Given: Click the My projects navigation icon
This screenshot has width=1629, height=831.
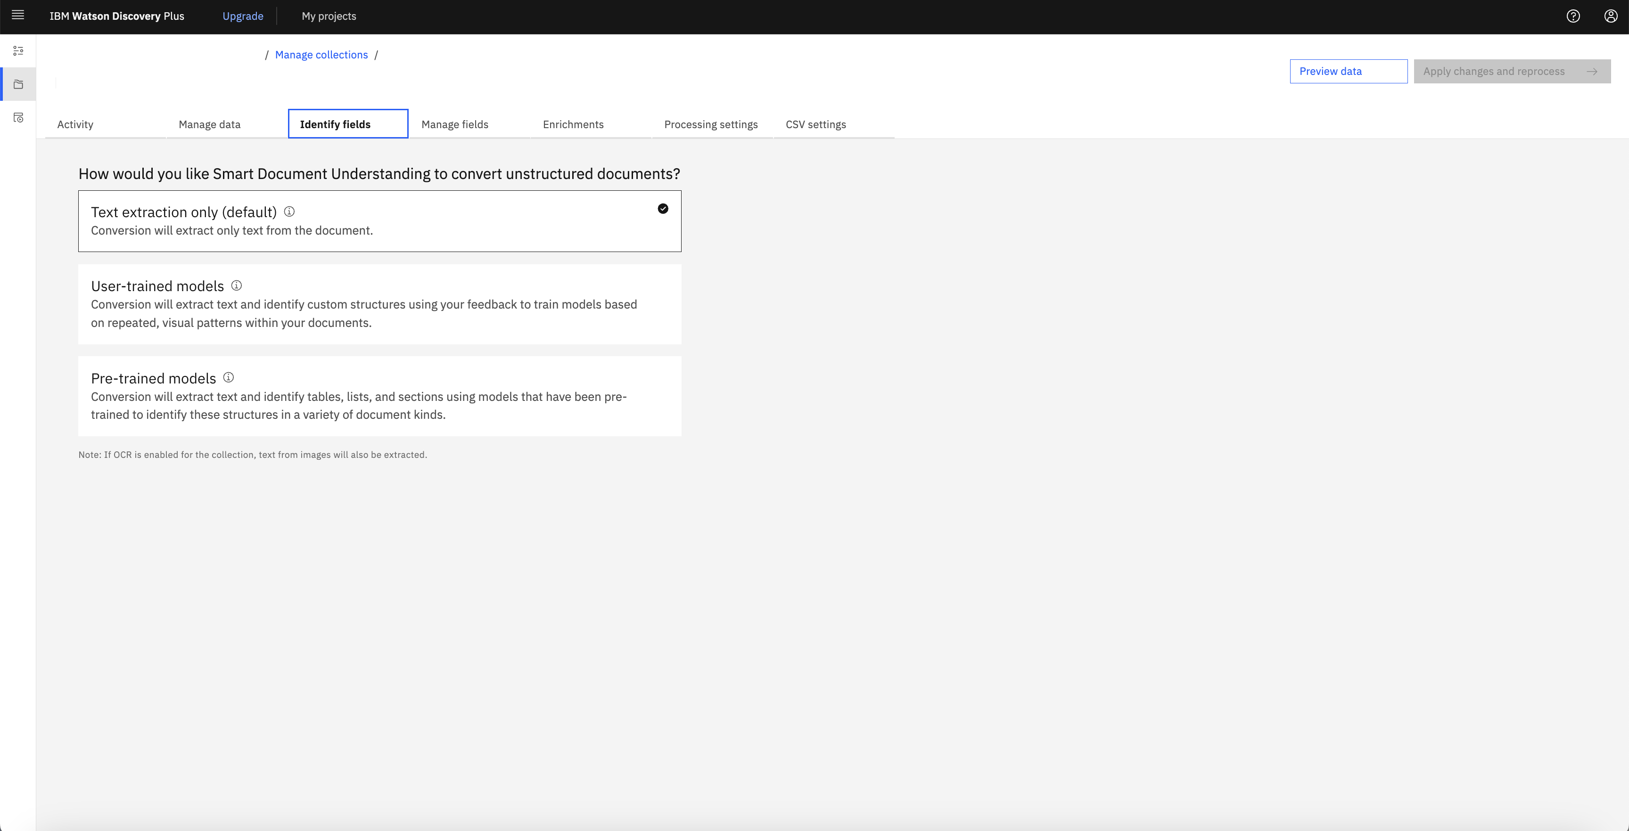Looking at the screenshot, I should pos(329,16).
